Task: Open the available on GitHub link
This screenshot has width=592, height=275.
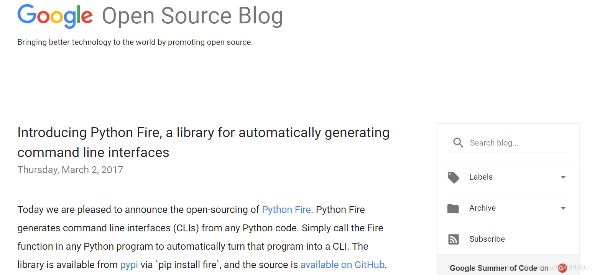Action: pyautogui.click(x=342, y=265)
